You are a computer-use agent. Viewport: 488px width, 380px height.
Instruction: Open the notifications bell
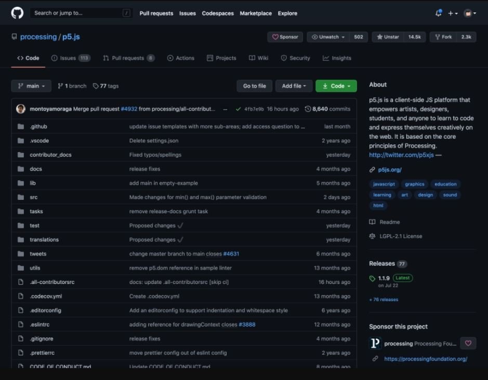click(x=438, y=13)
